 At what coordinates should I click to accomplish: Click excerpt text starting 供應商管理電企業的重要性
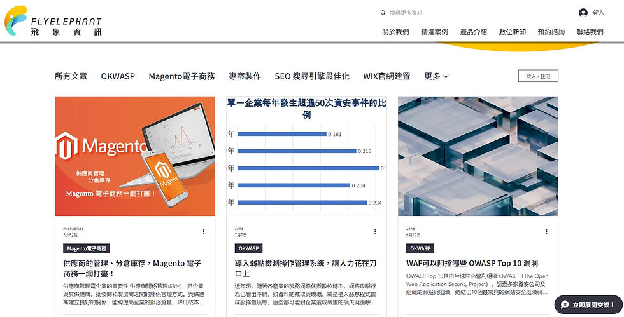click(134, 294)
